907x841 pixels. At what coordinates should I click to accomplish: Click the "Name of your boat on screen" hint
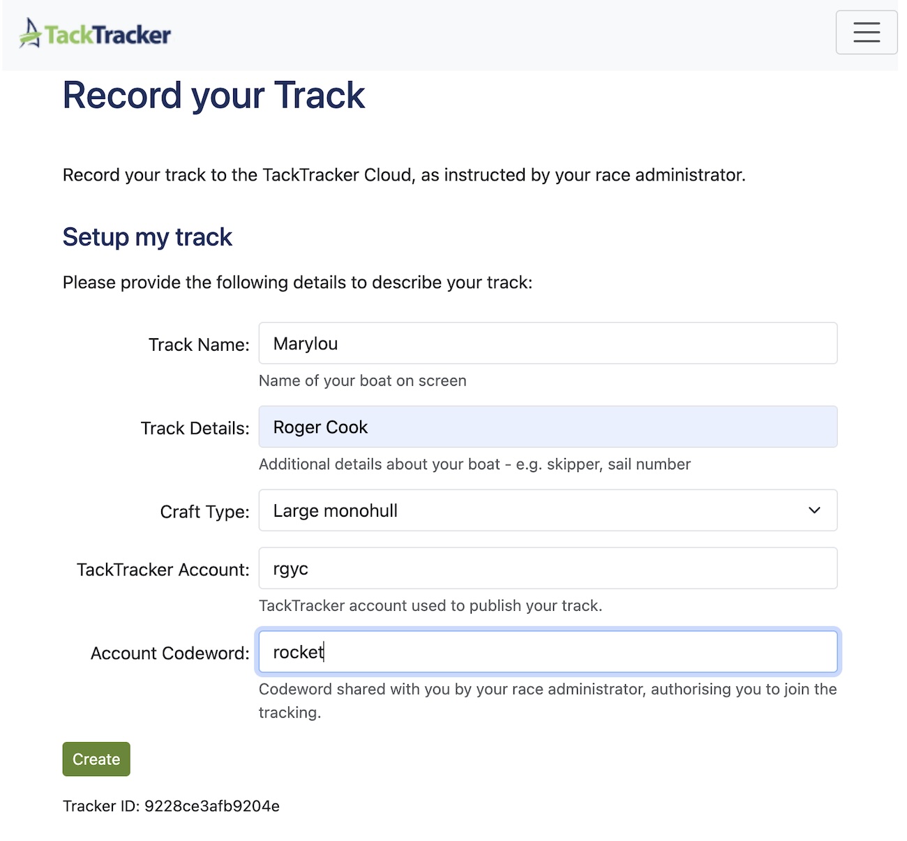362,381
